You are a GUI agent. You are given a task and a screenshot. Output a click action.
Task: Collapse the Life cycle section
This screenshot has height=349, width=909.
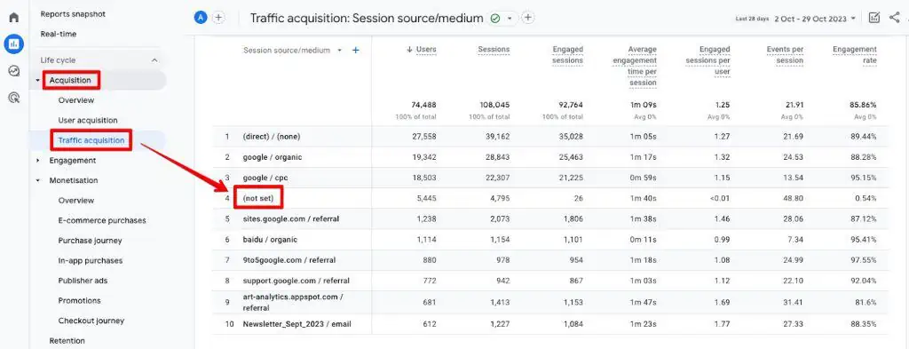[x=154, y=60]
